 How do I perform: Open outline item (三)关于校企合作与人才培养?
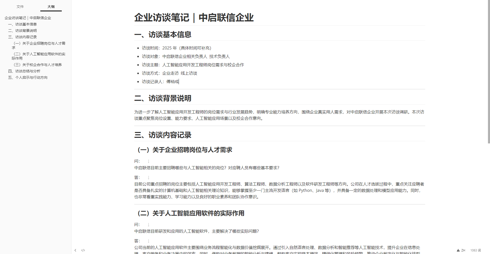37,65
